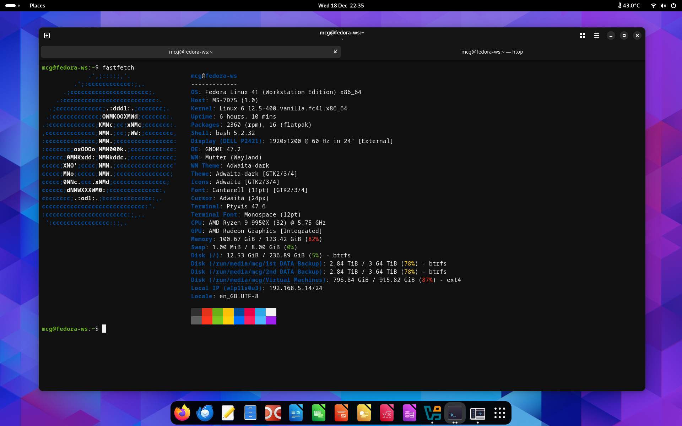Open the system status menu by the power icon
The width and height of the screenshot is (682, 426).
[673, 6]
